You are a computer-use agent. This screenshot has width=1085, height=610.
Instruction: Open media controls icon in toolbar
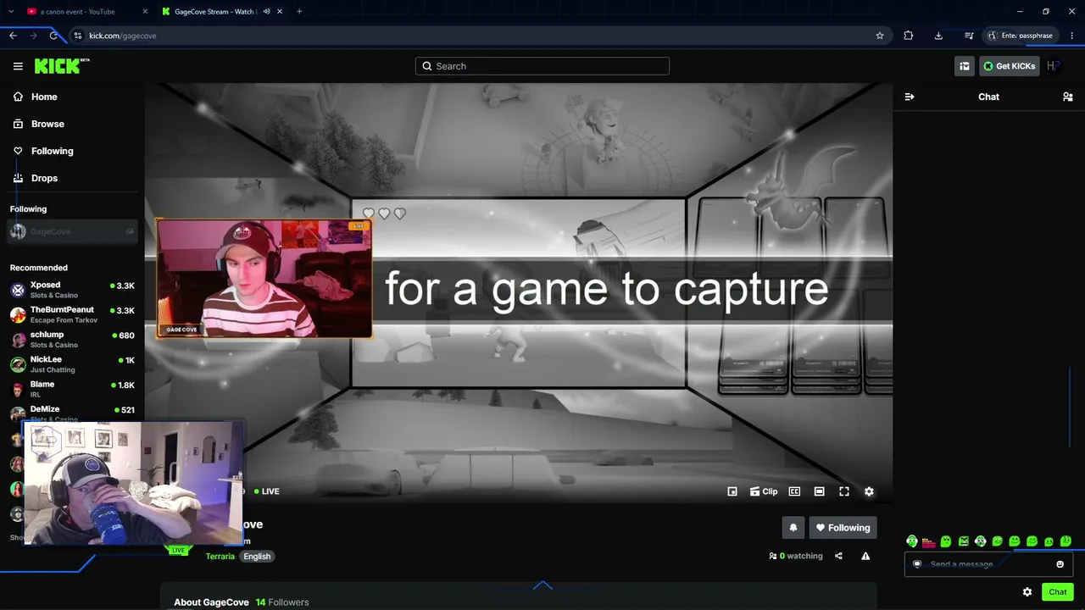969,36
